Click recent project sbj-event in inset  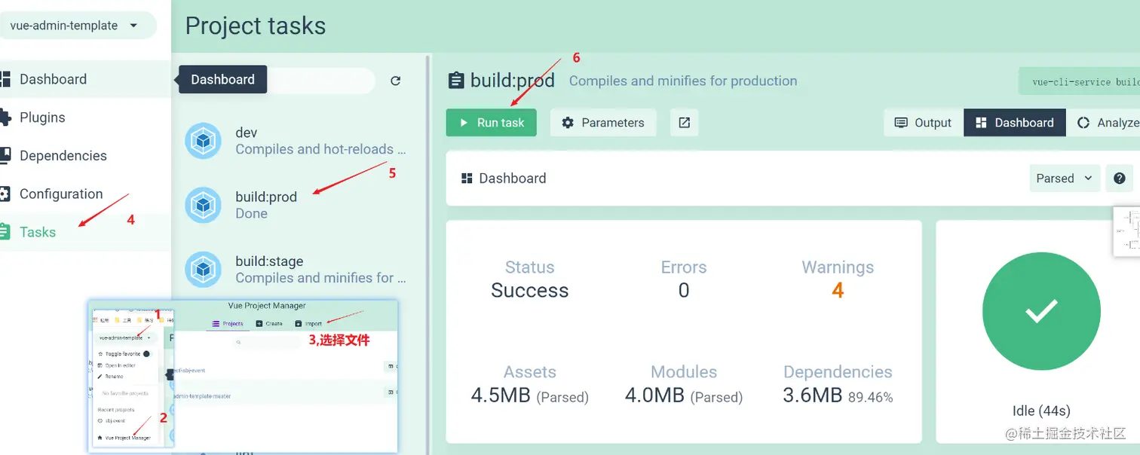coord(111,421)
